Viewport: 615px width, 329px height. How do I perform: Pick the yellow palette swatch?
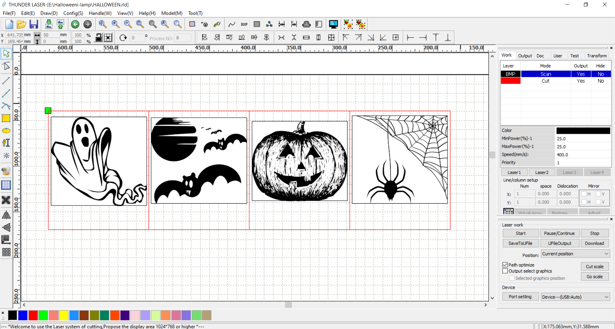click(64, 316)
